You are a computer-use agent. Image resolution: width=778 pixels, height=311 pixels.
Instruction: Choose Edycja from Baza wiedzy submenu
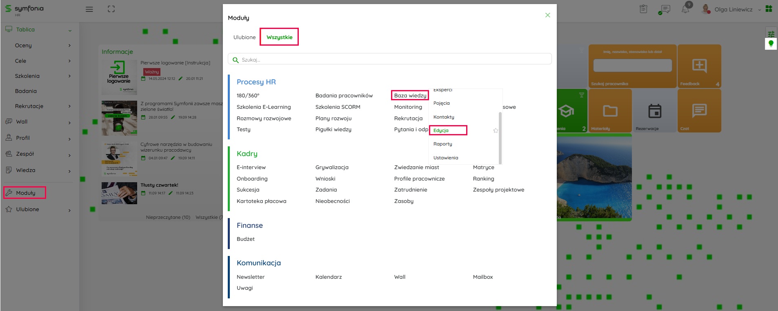(441, 130)
